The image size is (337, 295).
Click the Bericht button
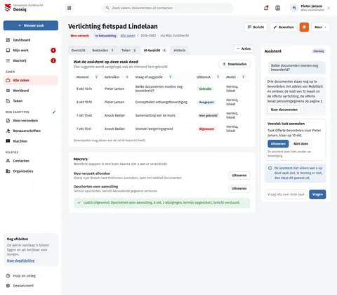256,27
